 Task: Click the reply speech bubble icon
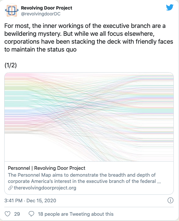tap(31, 214)
